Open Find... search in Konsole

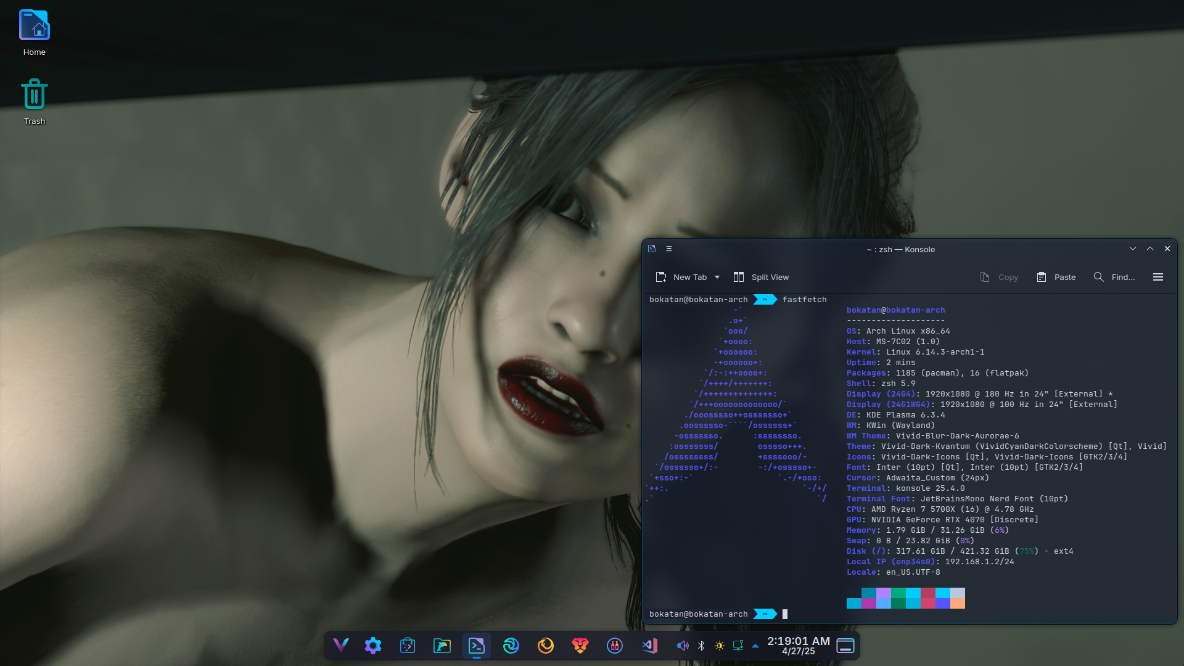(1114, 277)
